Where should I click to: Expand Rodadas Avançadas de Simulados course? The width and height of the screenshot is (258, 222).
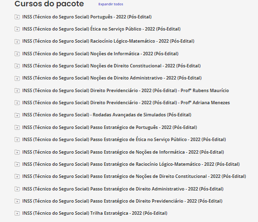17,115
